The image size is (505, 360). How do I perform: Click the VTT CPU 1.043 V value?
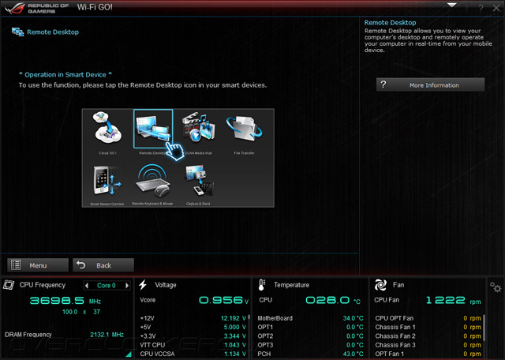pyautogui.click(x=235, y=345)
